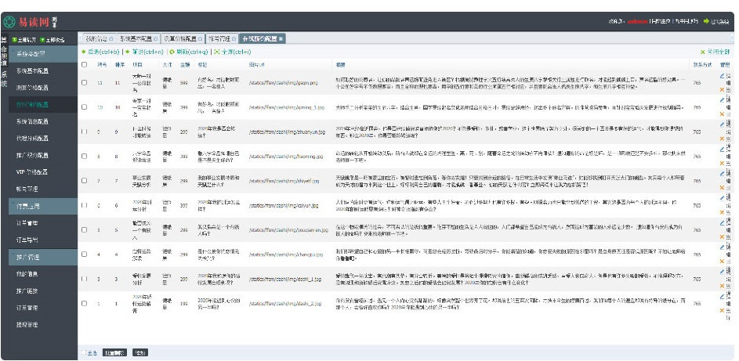
Task: Click the green X close-all-tabs icon
Action: click(703, 52)
